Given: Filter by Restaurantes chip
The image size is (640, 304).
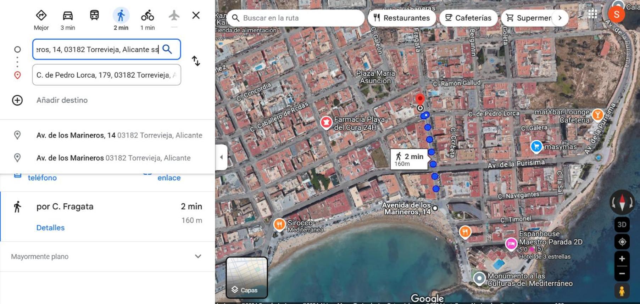Looking at the screenshot, I should point(402,18).
